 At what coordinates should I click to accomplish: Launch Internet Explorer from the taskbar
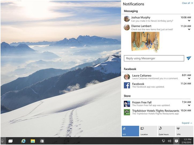[x=23, y=141]
